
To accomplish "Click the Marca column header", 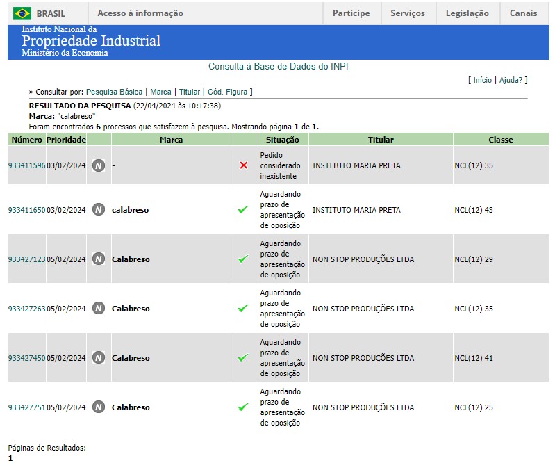I will coord(171,140).
